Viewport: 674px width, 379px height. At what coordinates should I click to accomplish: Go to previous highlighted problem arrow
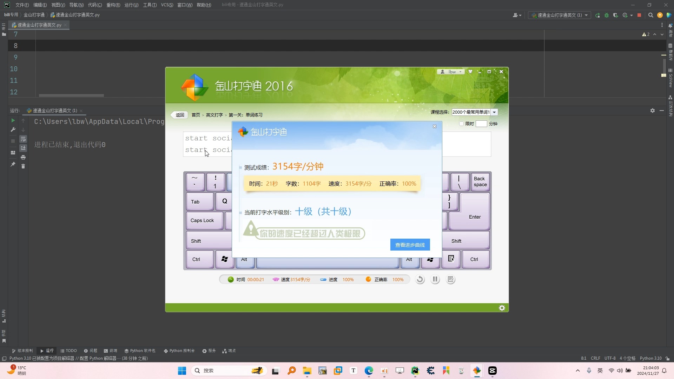coord(655,34)
